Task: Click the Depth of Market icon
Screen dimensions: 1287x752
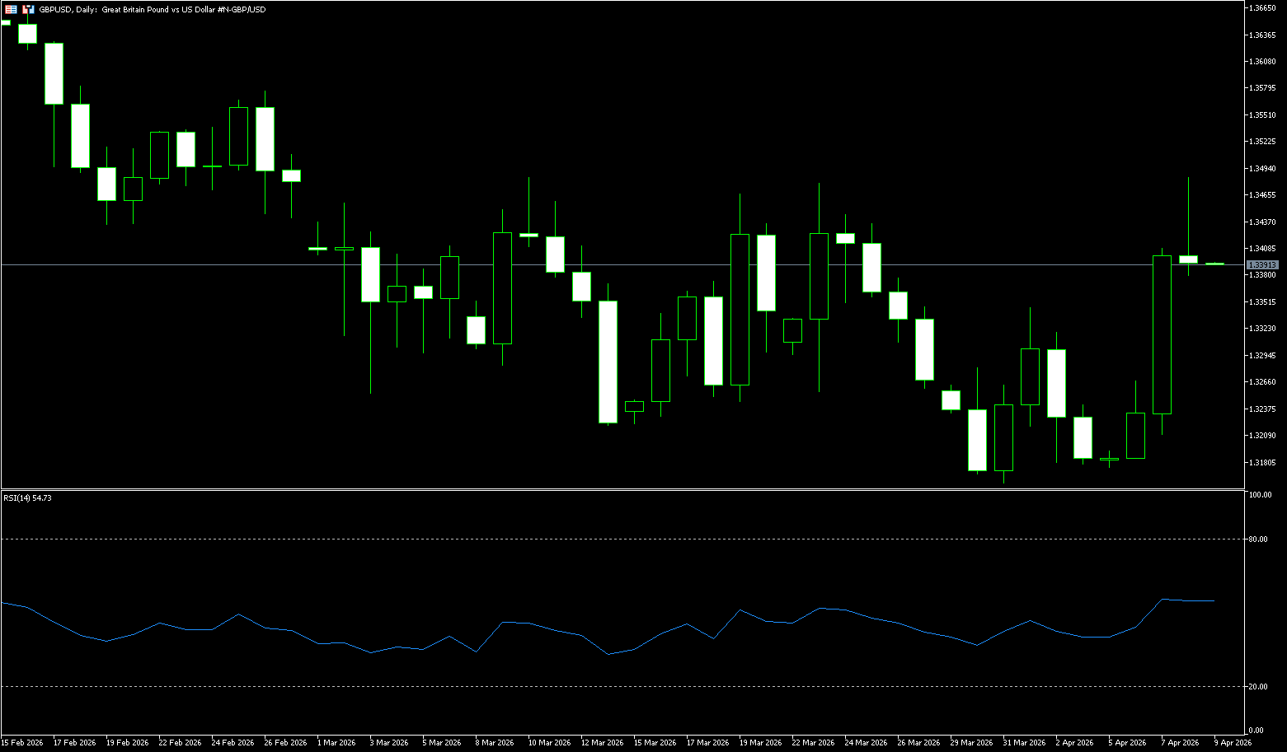Action: tap(28, 9)
